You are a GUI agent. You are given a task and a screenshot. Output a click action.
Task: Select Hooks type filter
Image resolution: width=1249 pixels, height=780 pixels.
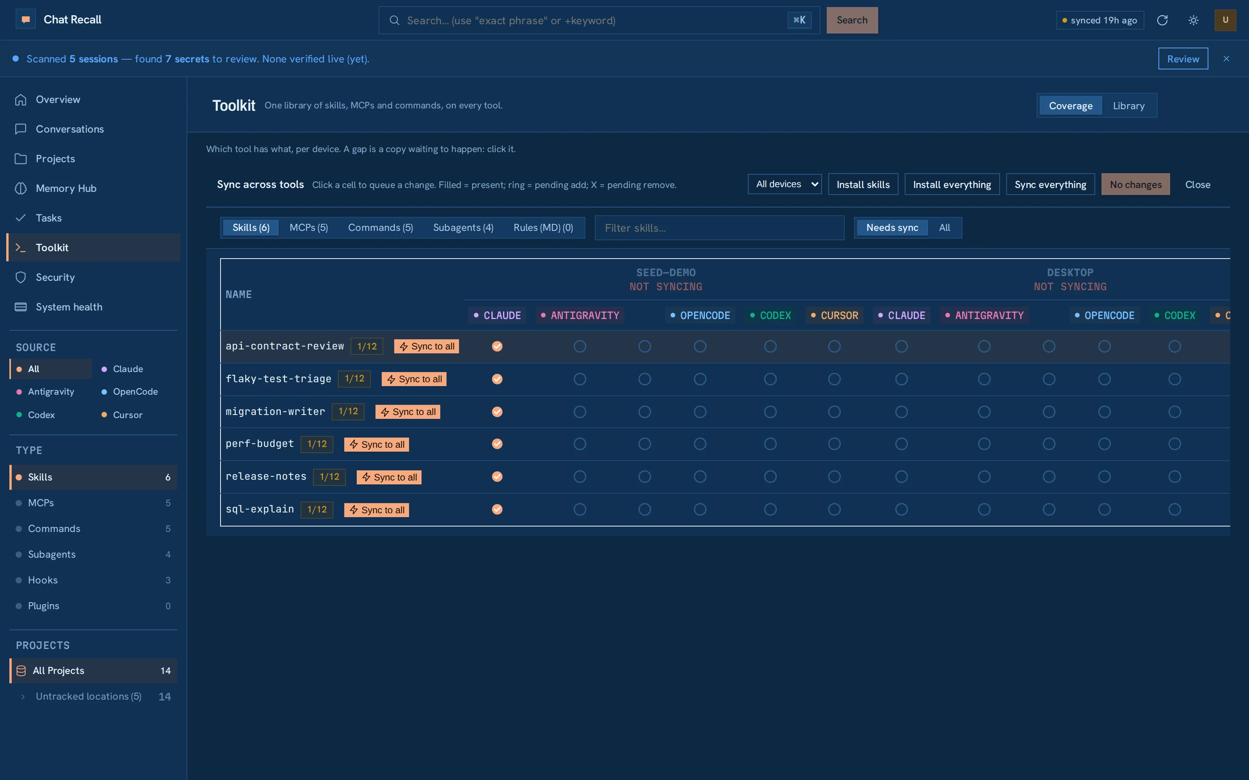pyautogui.click(x=93, y=580)
